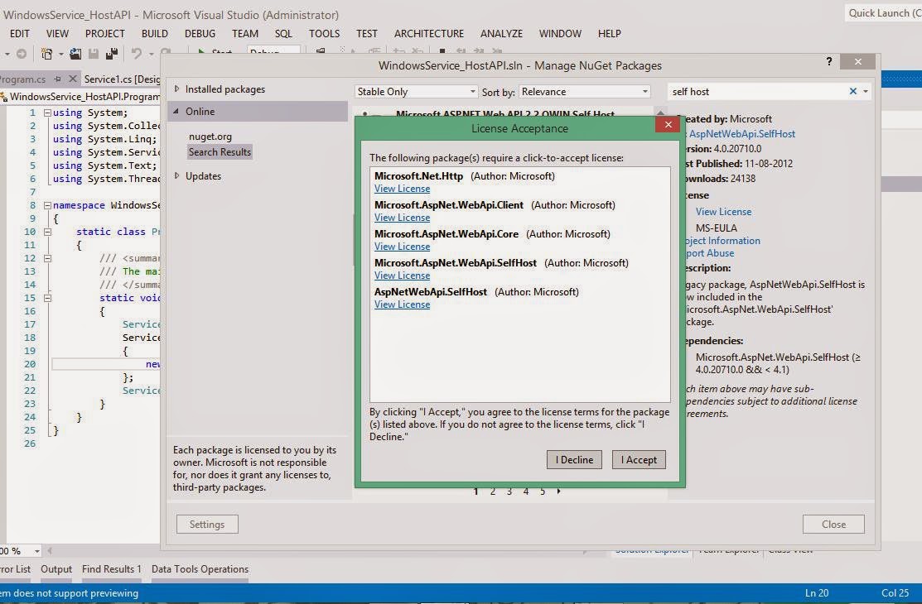View License for Microsoft.AspNet.WebApi.Client
Viewport: 922px width, 604px height.
pos(403,218)
